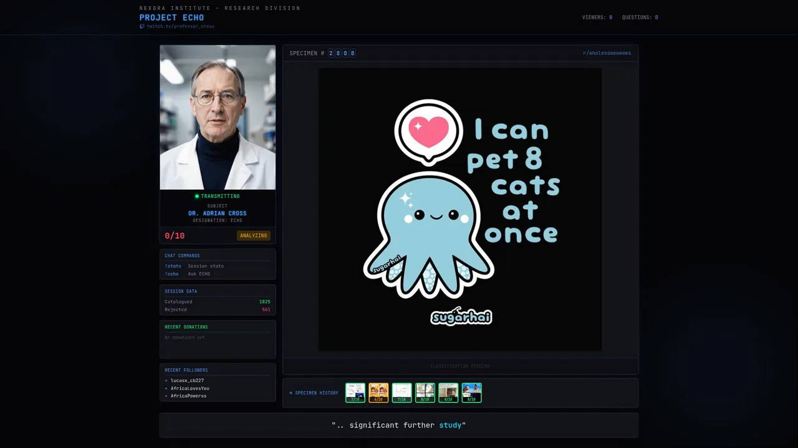
Task: Click the !stats chat command
Action: (x=173, y=266)
